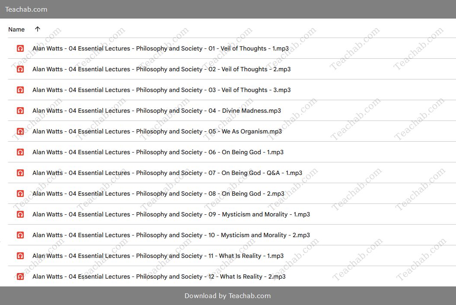This screenshot has width=456, height=305.
Task: Click the audio icon for On Being God - Q&A - 1.mp3
Action: coord(20,173)
